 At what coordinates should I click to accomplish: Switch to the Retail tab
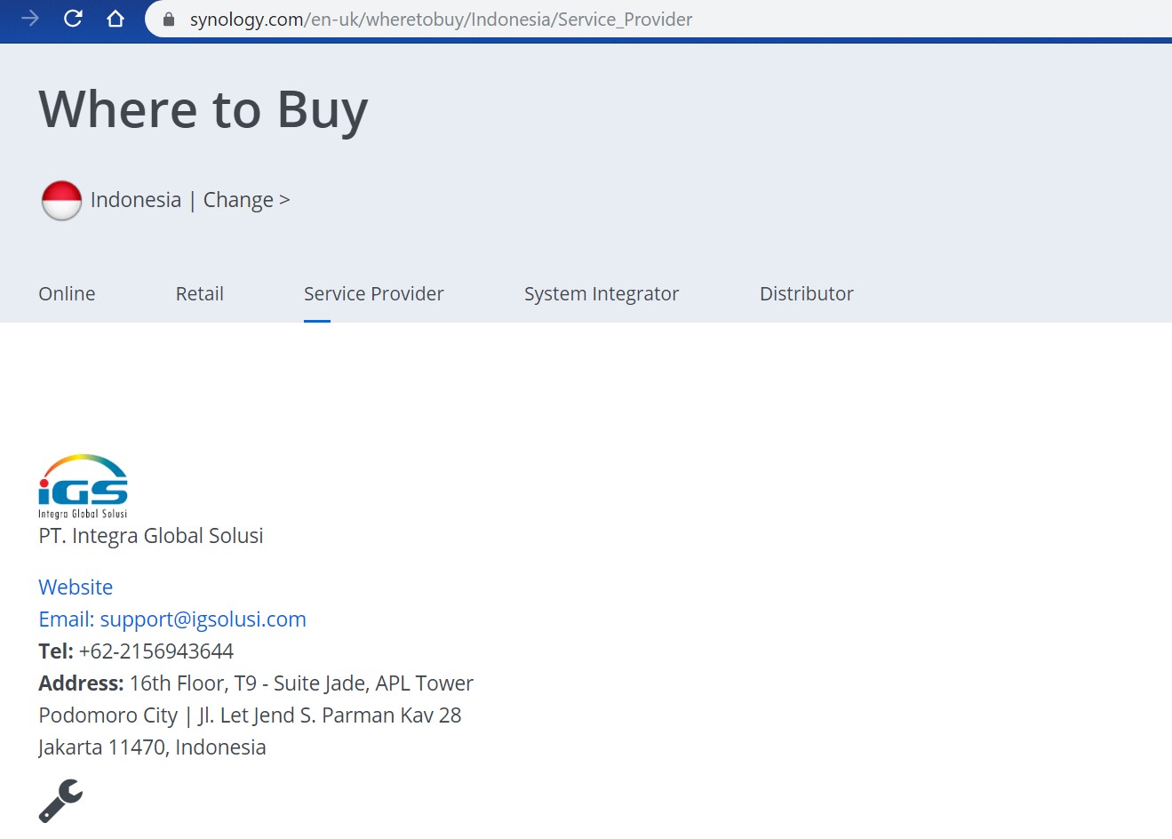tap(199, 293)
